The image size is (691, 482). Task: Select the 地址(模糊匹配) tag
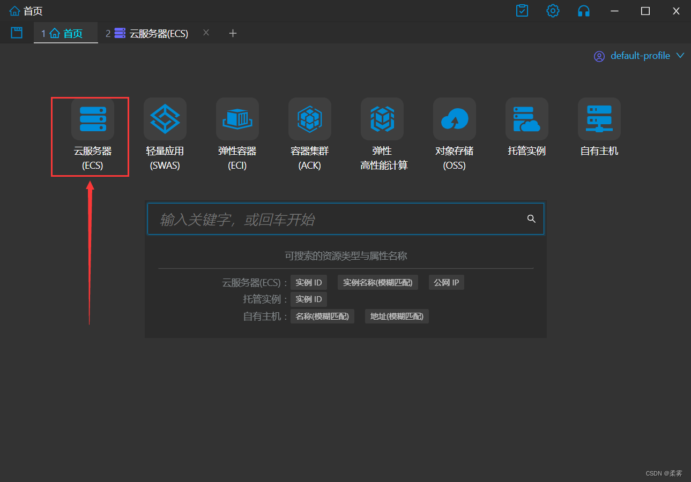click(397, 317)
